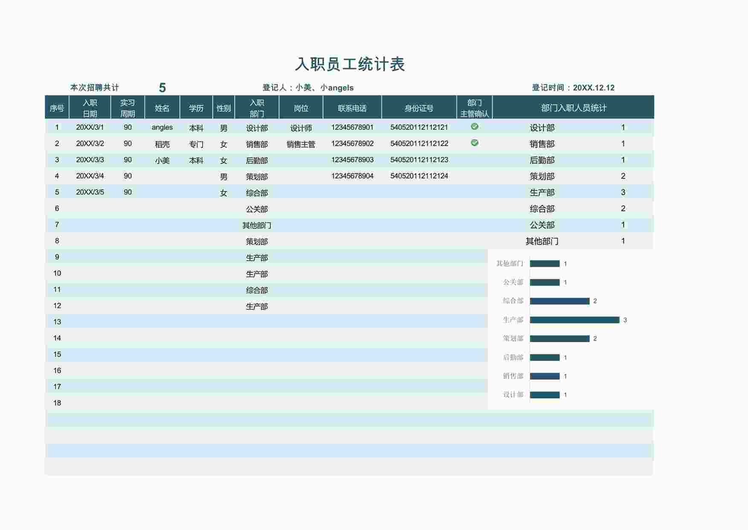Select the title 入职员工统计表
The width and height of the screenshot is (748, 530).
click(350, 64)
